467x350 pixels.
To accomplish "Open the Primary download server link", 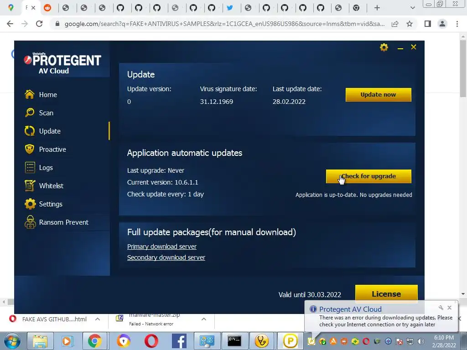I will [162, 247].
